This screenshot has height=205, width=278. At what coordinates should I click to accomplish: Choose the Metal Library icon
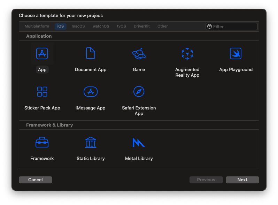tap(139, 142)
